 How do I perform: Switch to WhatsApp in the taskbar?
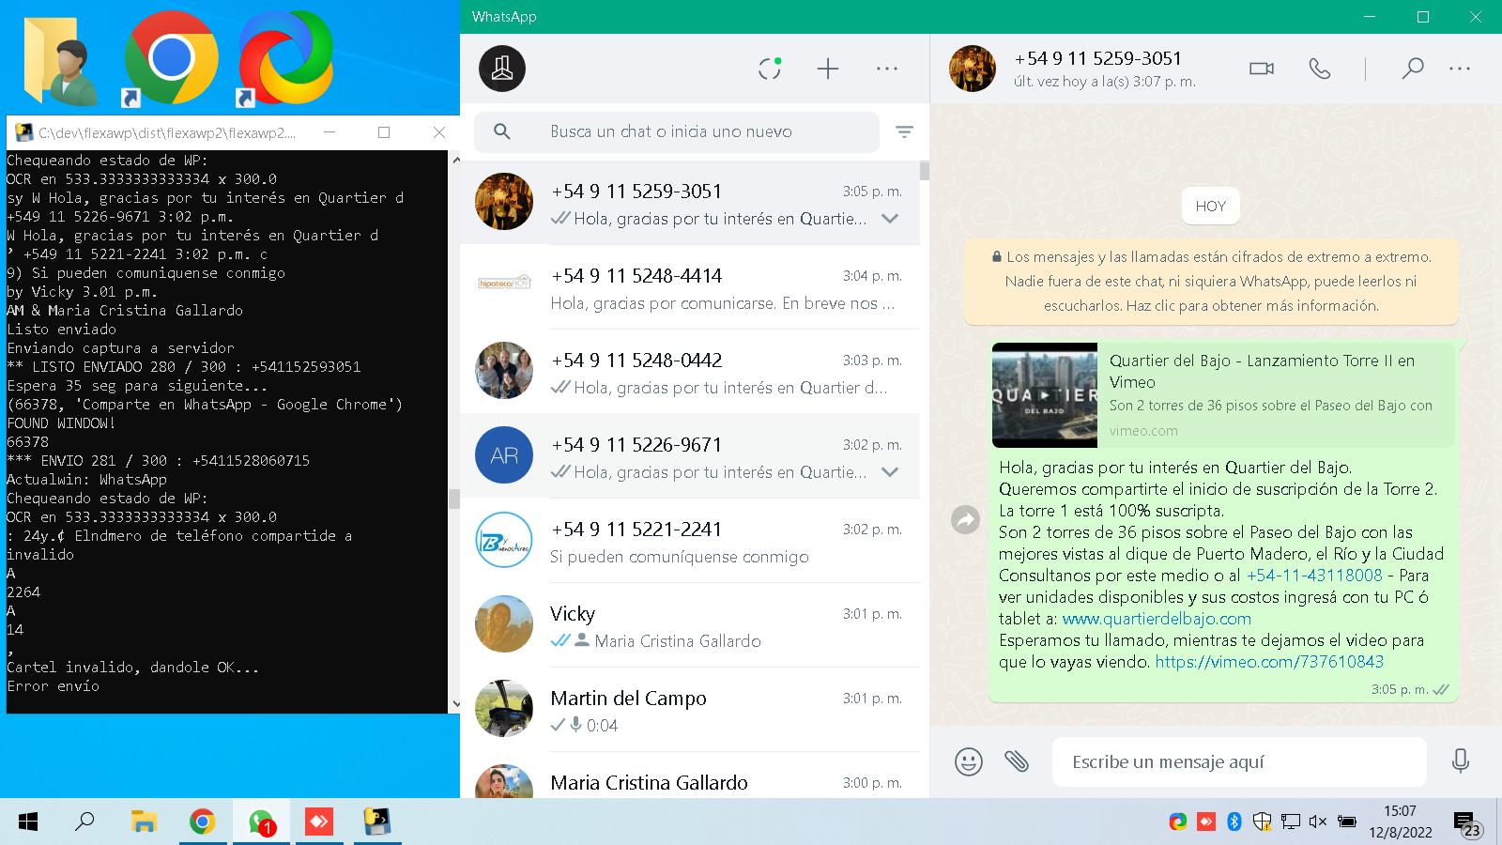click(261, 822)
